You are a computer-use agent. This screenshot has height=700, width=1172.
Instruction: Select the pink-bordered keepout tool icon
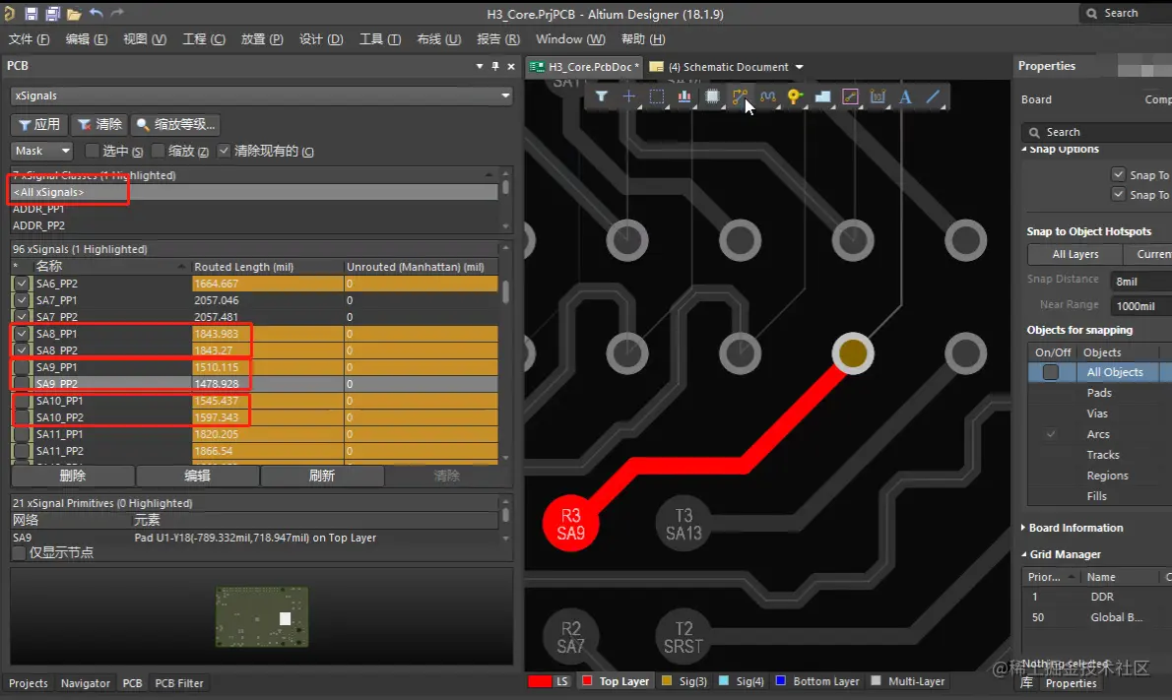851,96
